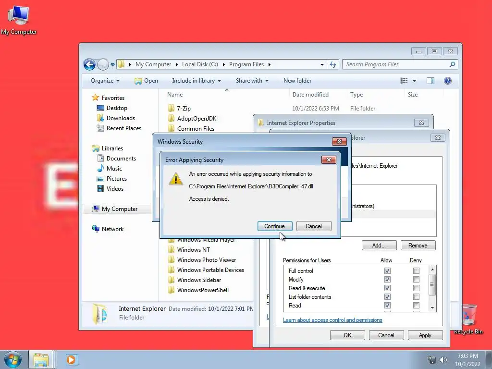
Task: Open My Computer desktop icon
Action: pyautogui.click(x=19, y=20)
